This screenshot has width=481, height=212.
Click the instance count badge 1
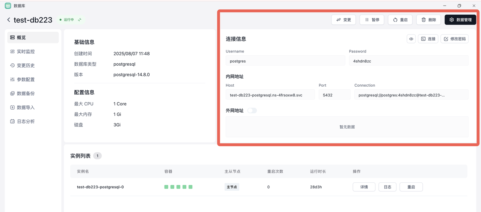tap(97, 156)
